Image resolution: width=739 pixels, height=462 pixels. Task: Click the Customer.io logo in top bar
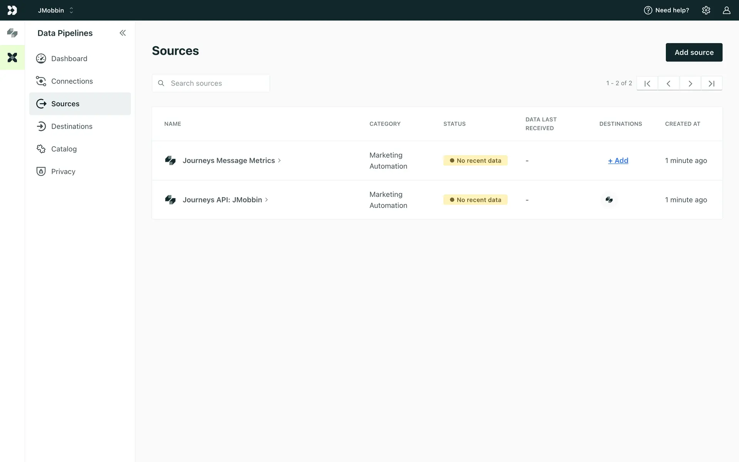click(x=12, y=10)
